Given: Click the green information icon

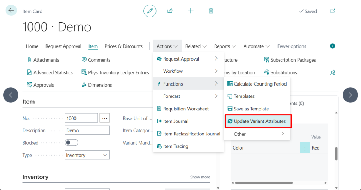Looking at the screenshot, I should pos(332,46).
